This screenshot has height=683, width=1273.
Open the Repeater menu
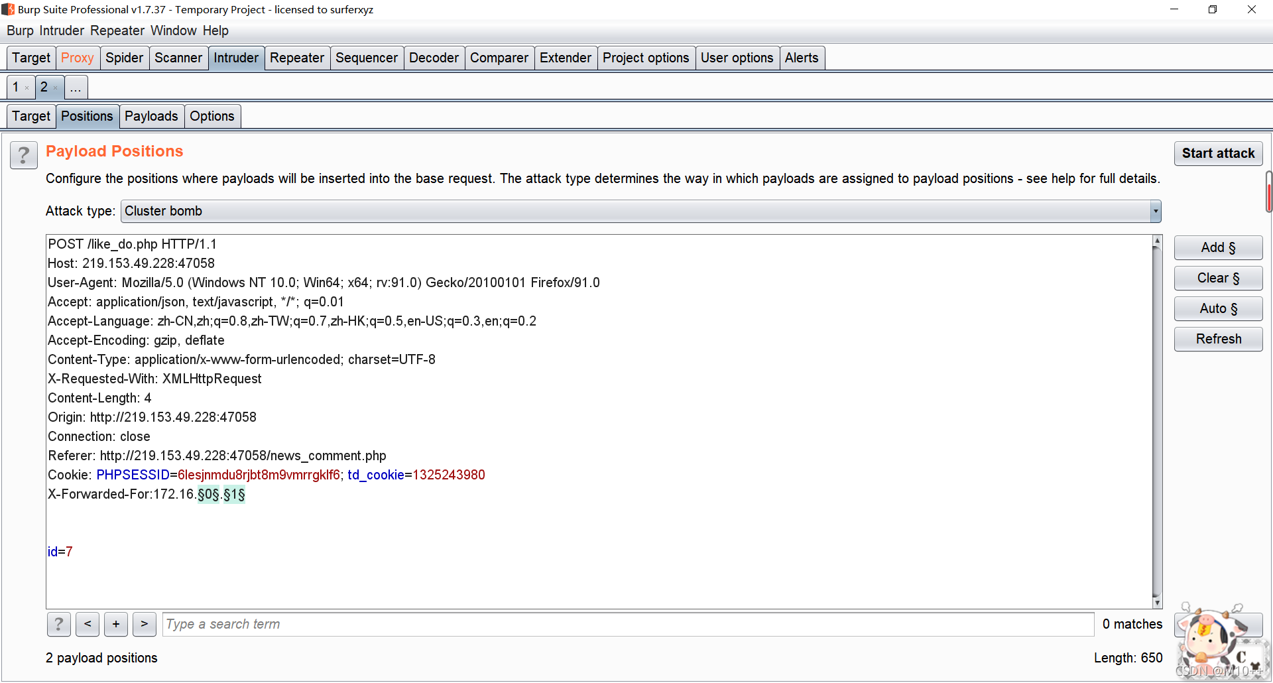coord(117,31)
